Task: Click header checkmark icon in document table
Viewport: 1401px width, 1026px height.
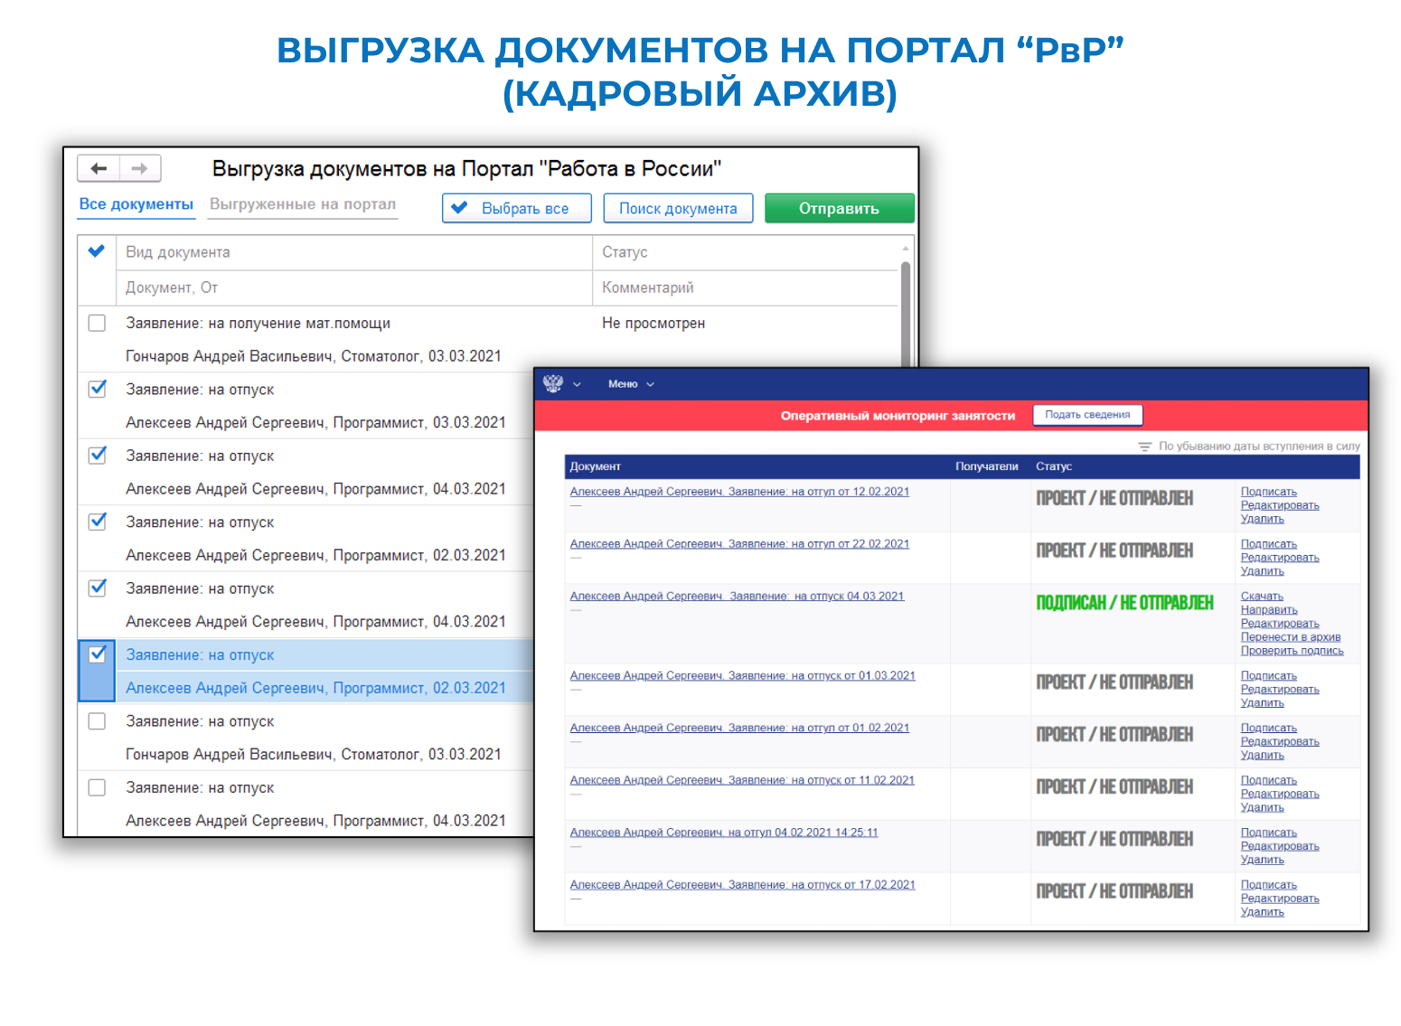Action: pos(97,251)
